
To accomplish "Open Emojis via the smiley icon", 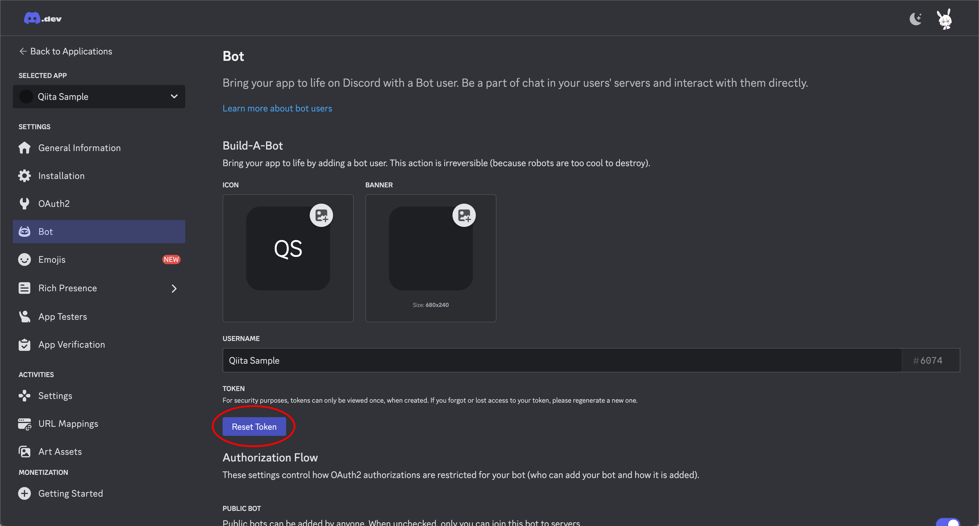I will tap(24, 259).
